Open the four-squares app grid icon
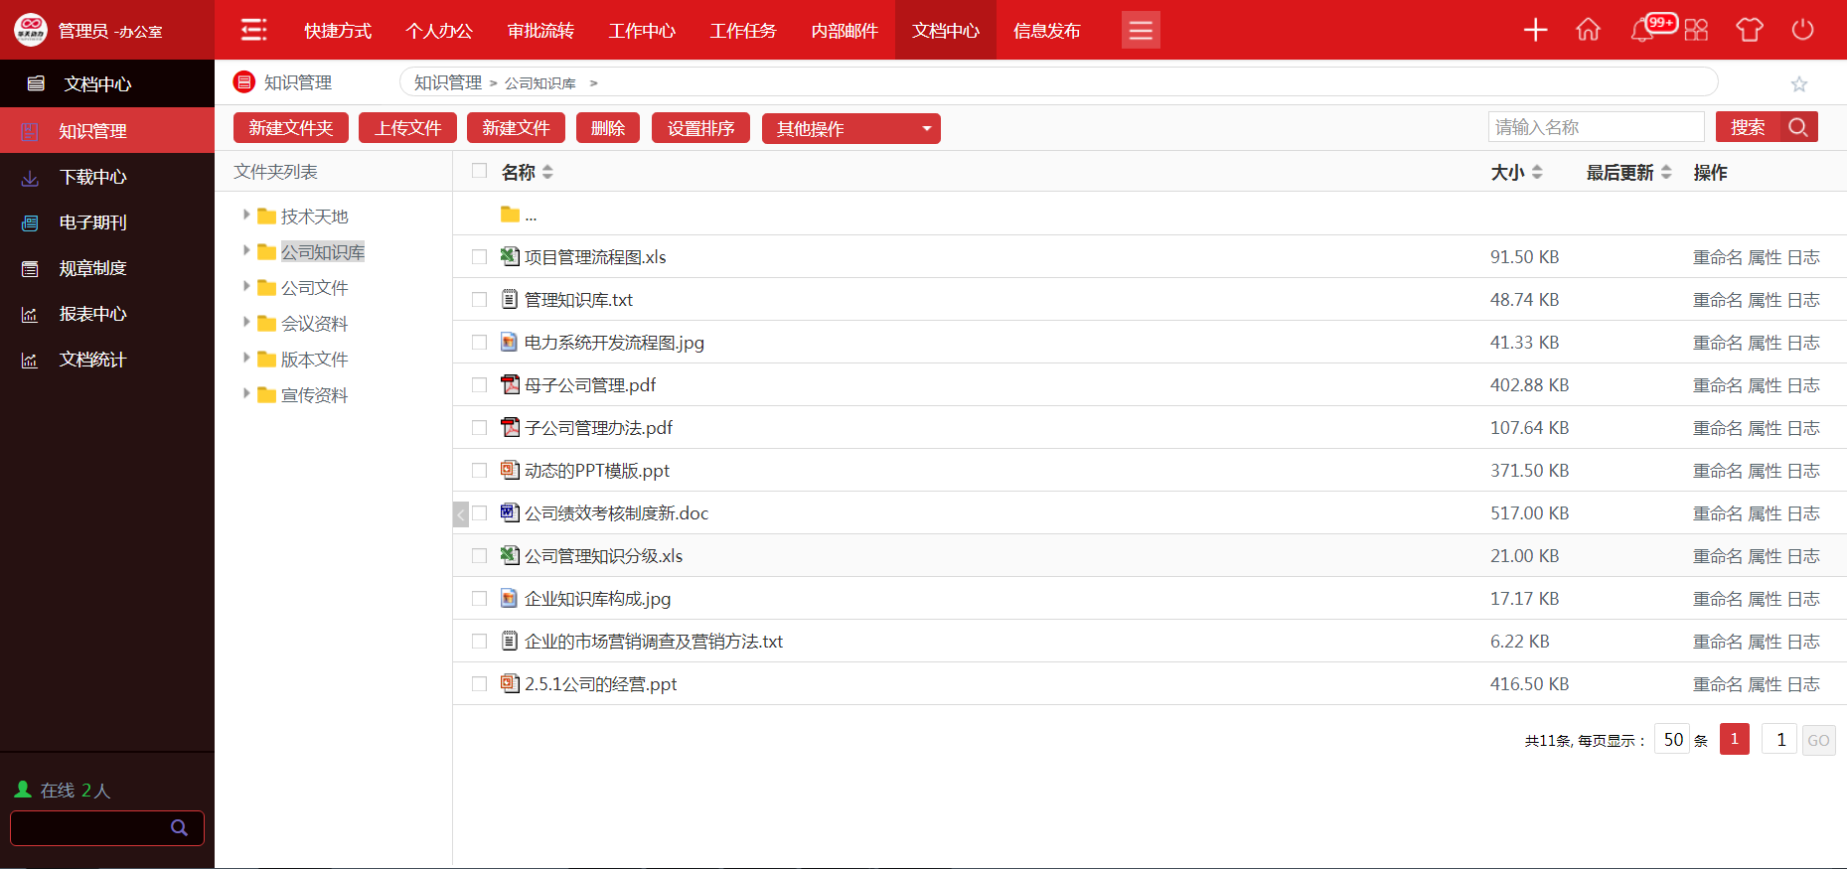 [x=1696, y=30]
